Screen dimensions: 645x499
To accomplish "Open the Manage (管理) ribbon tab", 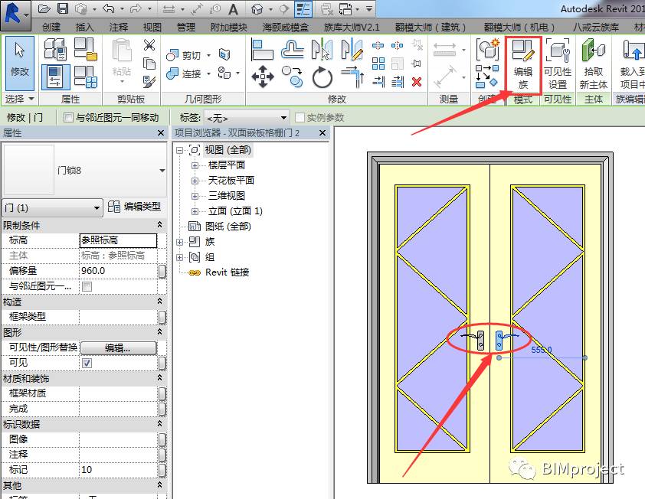I will click(x=186, y=27).
